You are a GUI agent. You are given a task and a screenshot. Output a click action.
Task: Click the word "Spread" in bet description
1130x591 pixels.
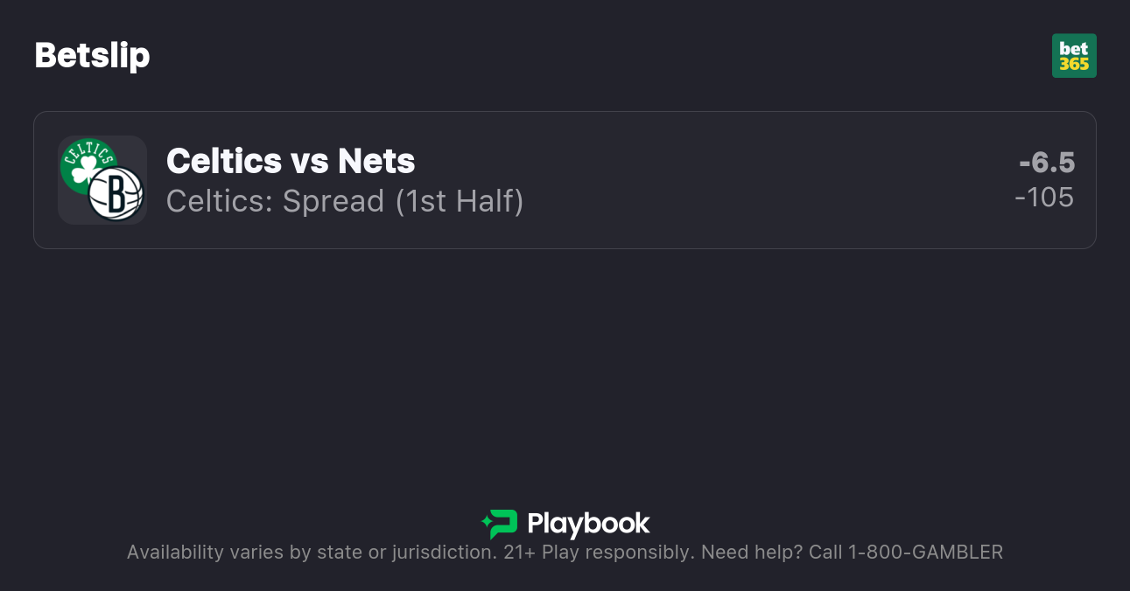[333, 201]
